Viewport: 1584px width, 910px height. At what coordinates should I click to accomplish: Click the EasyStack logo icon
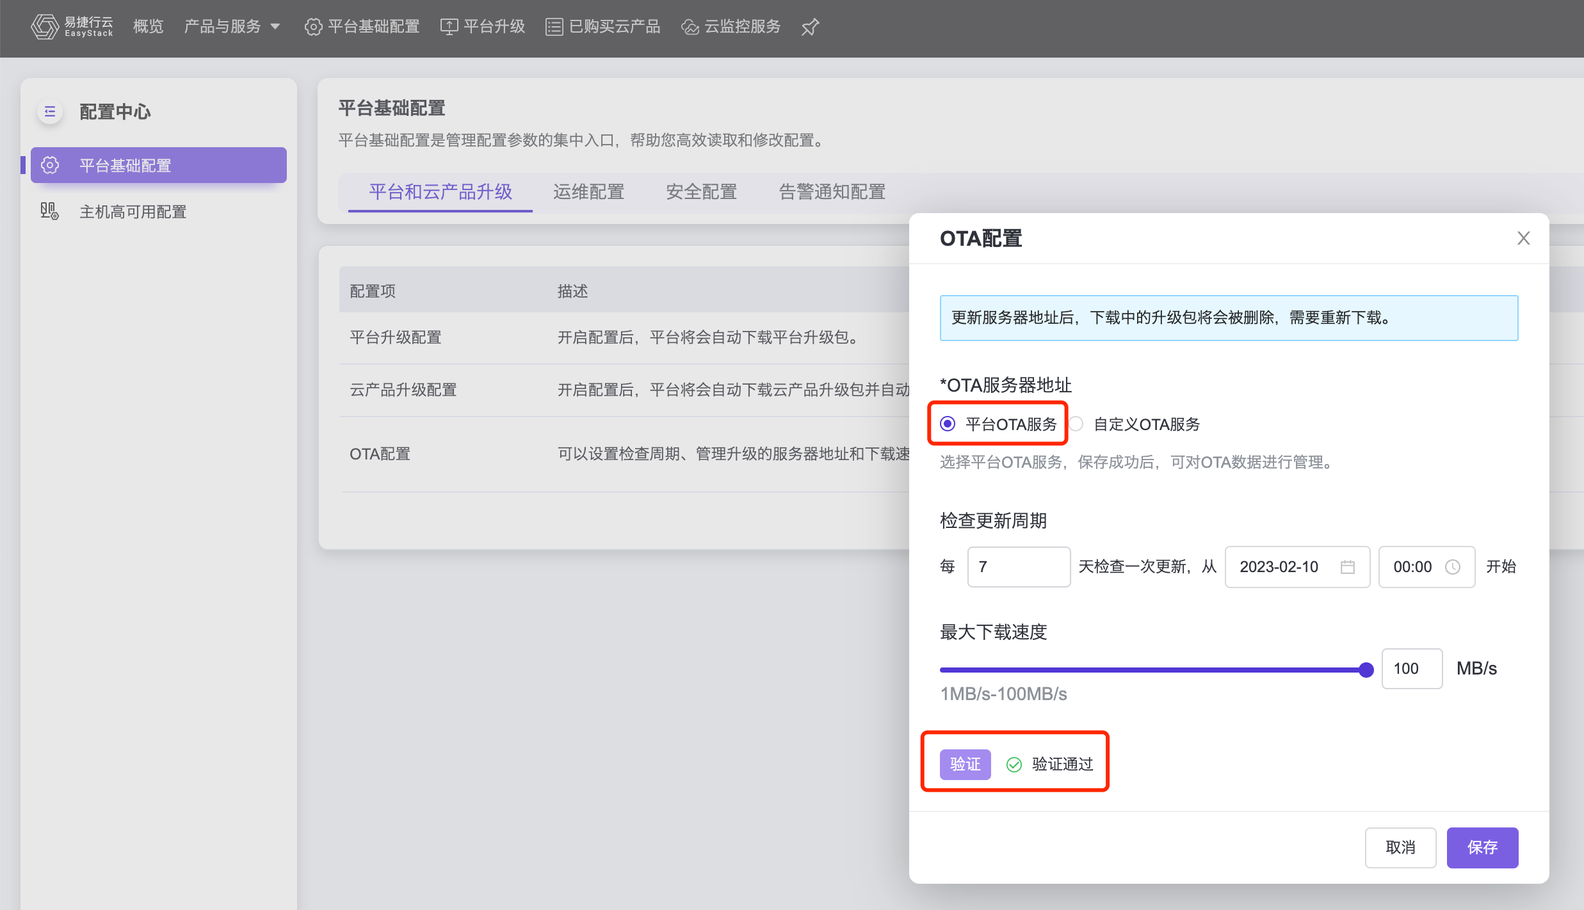[x=44, y=26]
